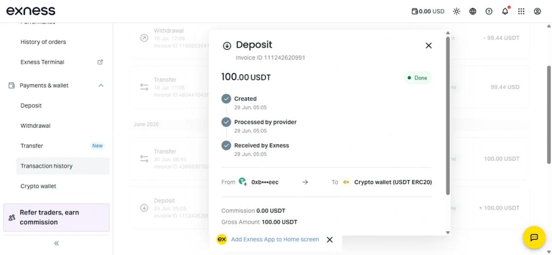Image resolution: width=552 pixels, height=255 pixels.
Task: Click Invoice ID 111242620991 text
Action: (x=270, y=58)
